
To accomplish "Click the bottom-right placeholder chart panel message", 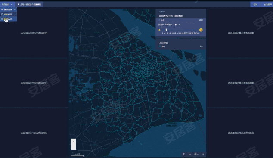I will tap(241, 133).
